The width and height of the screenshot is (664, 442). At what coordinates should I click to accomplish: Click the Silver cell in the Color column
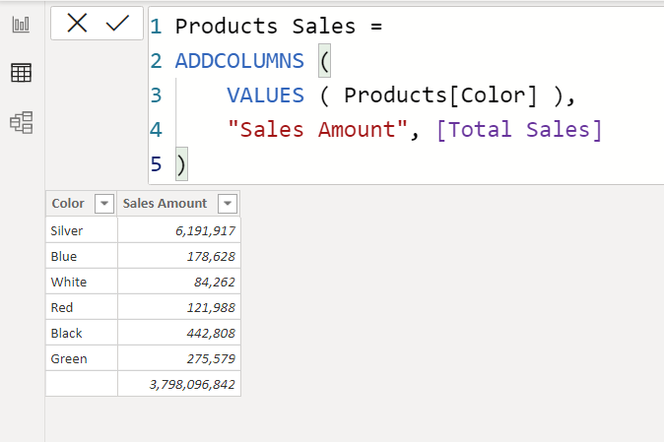(82, 230)
